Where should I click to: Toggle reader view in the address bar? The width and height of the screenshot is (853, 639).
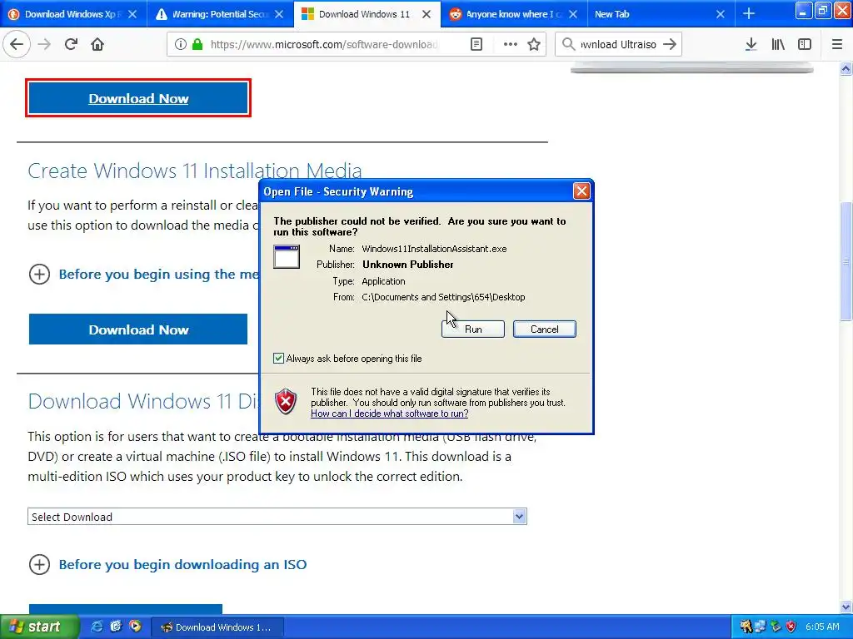pyautogui.click(x=476, y=45)
